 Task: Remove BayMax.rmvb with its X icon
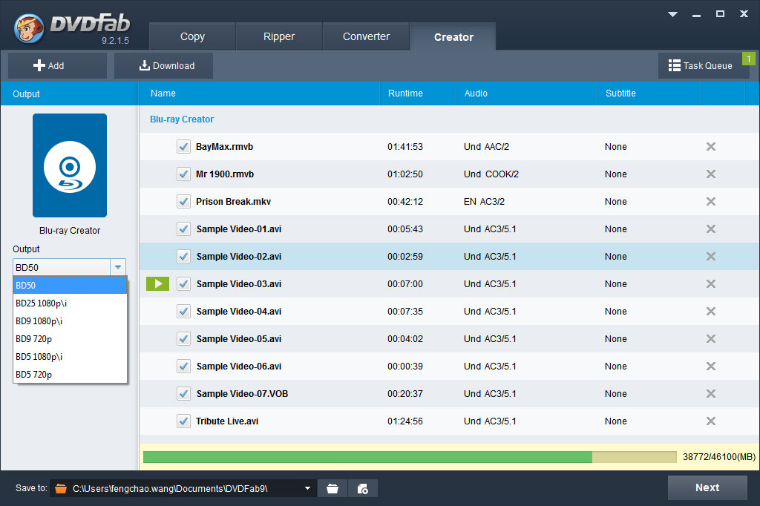(x=710, y=147)
